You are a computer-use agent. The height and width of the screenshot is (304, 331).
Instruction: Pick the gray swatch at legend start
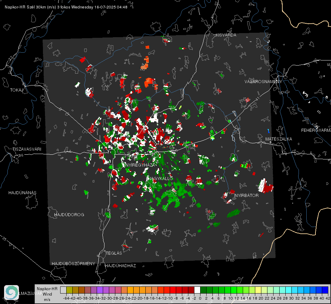pyautogui.click(x=63, y=290)
